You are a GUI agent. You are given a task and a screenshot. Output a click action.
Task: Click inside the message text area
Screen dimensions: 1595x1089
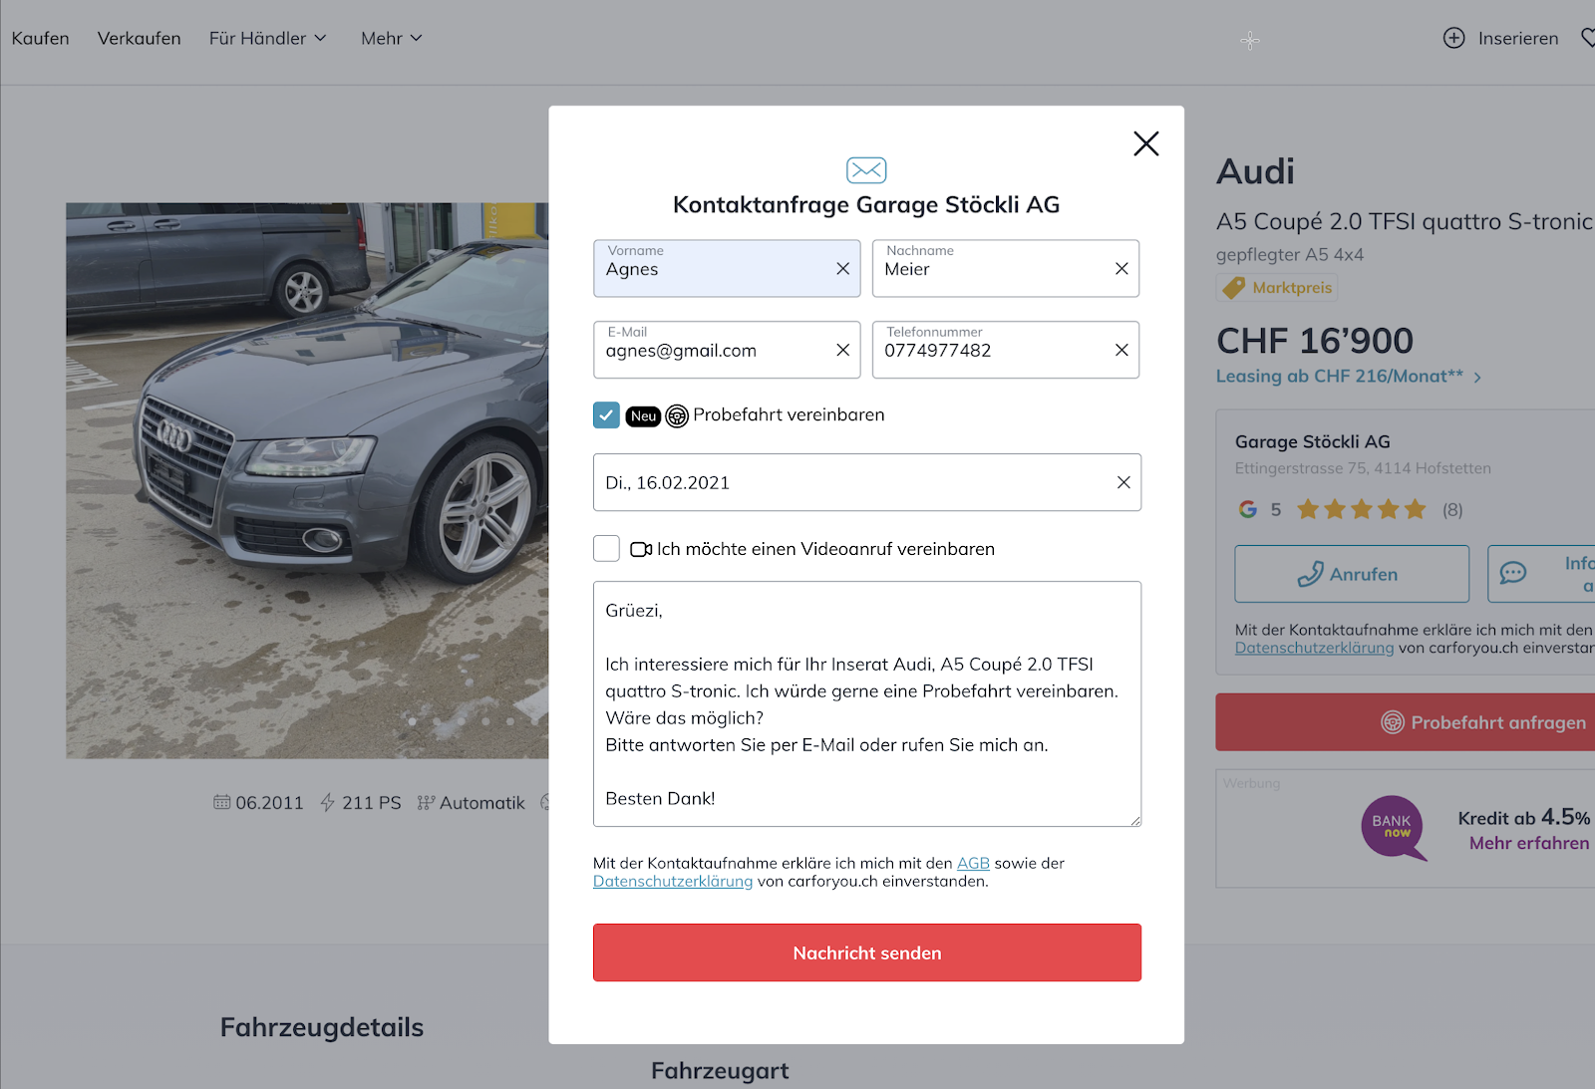point(866,703)
